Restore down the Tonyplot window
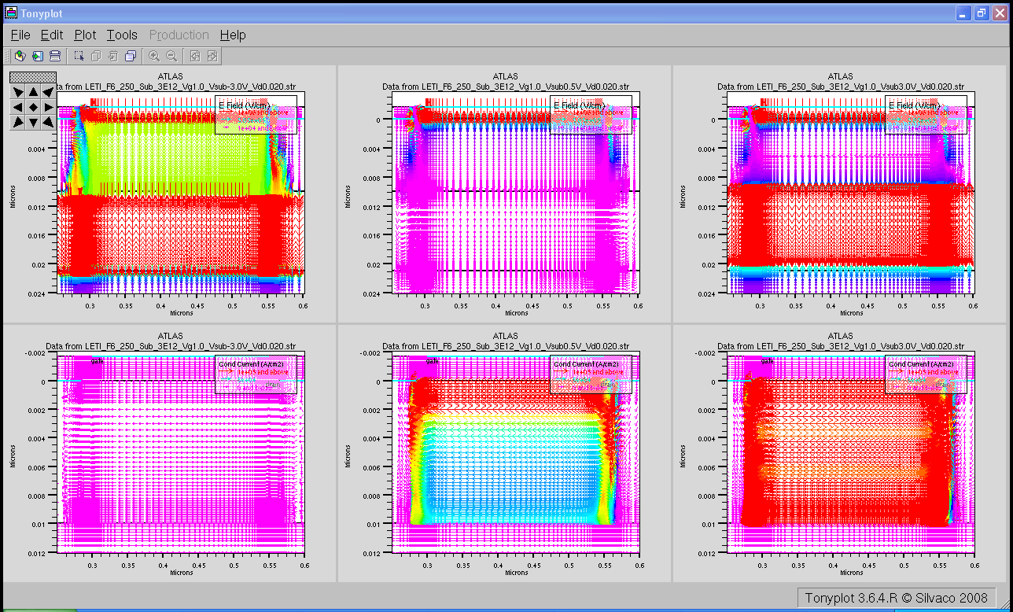The width and height of the screenshot is (1013, 612). pyautogui.click(x=981, y=13)
